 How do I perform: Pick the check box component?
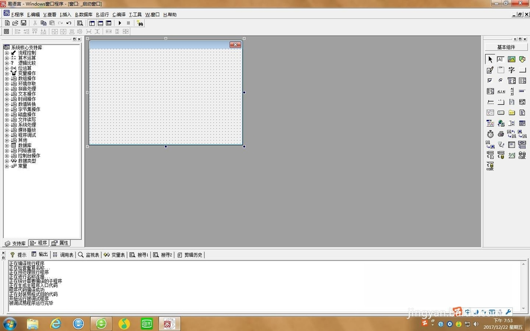tap(490, 80)
